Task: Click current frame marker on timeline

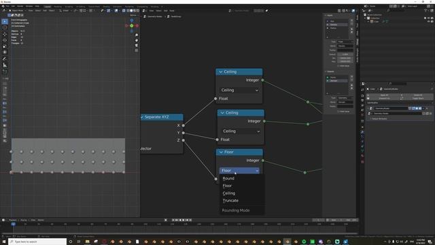Action: (x=13, y=224)
